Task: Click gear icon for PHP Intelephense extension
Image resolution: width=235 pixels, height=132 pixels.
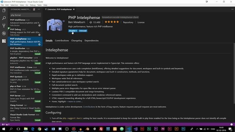Action: [39, 44]
